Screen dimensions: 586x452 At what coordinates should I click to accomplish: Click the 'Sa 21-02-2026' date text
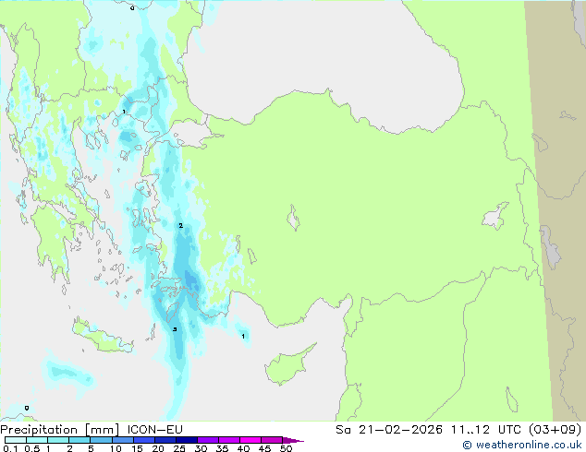(x=389, y=430)
